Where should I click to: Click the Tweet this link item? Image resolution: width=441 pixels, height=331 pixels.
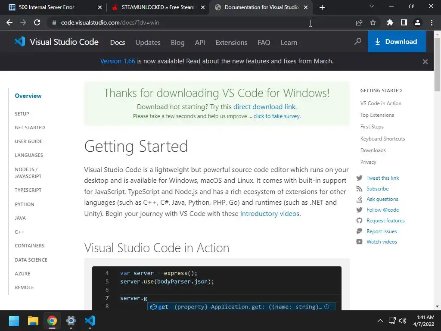pos(382,178)
